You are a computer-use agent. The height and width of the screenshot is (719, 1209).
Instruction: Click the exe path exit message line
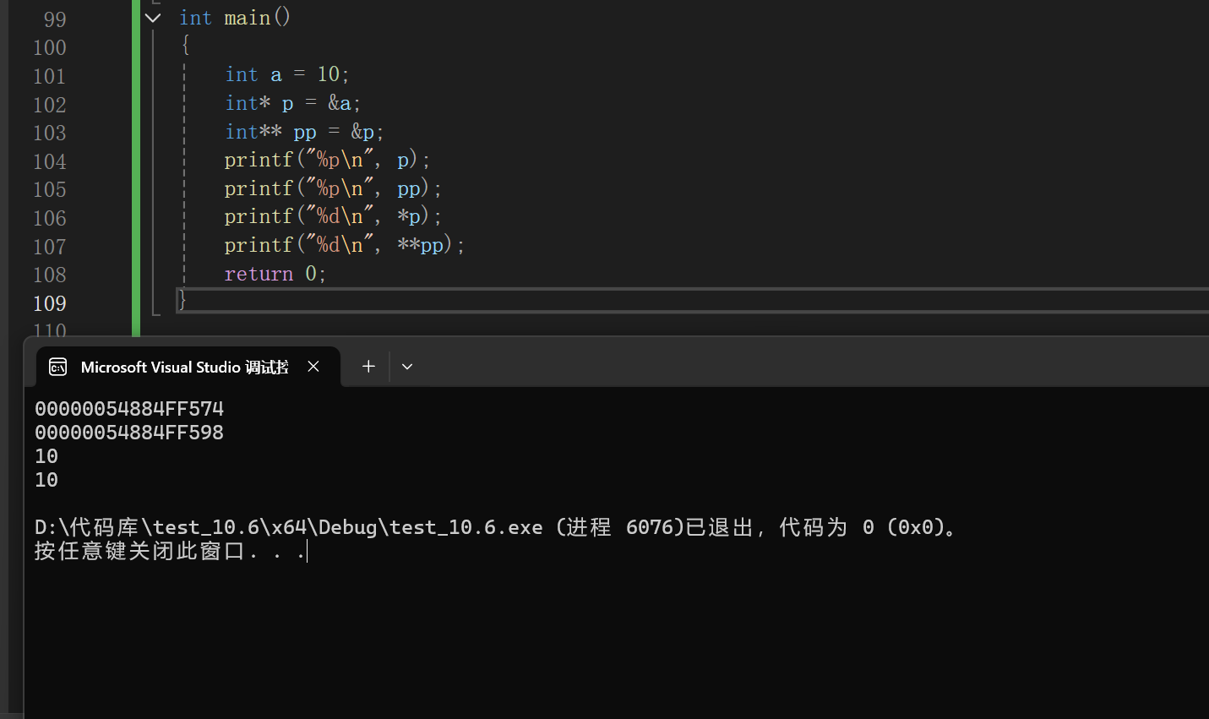tap(497, 527)
